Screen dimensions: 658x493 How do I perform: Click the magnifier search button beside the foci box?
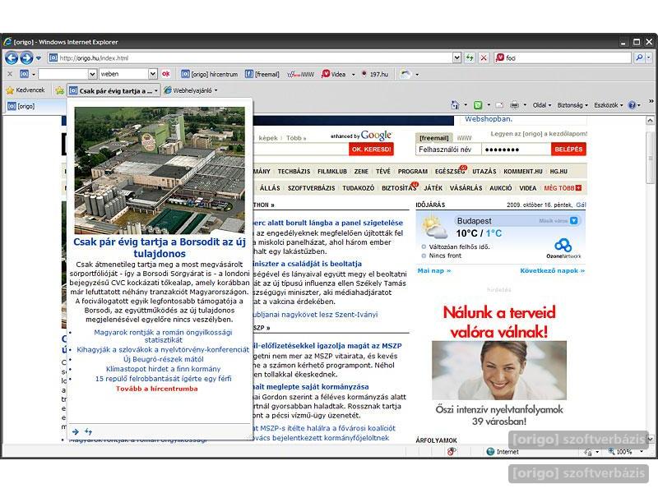coord(639,58)
